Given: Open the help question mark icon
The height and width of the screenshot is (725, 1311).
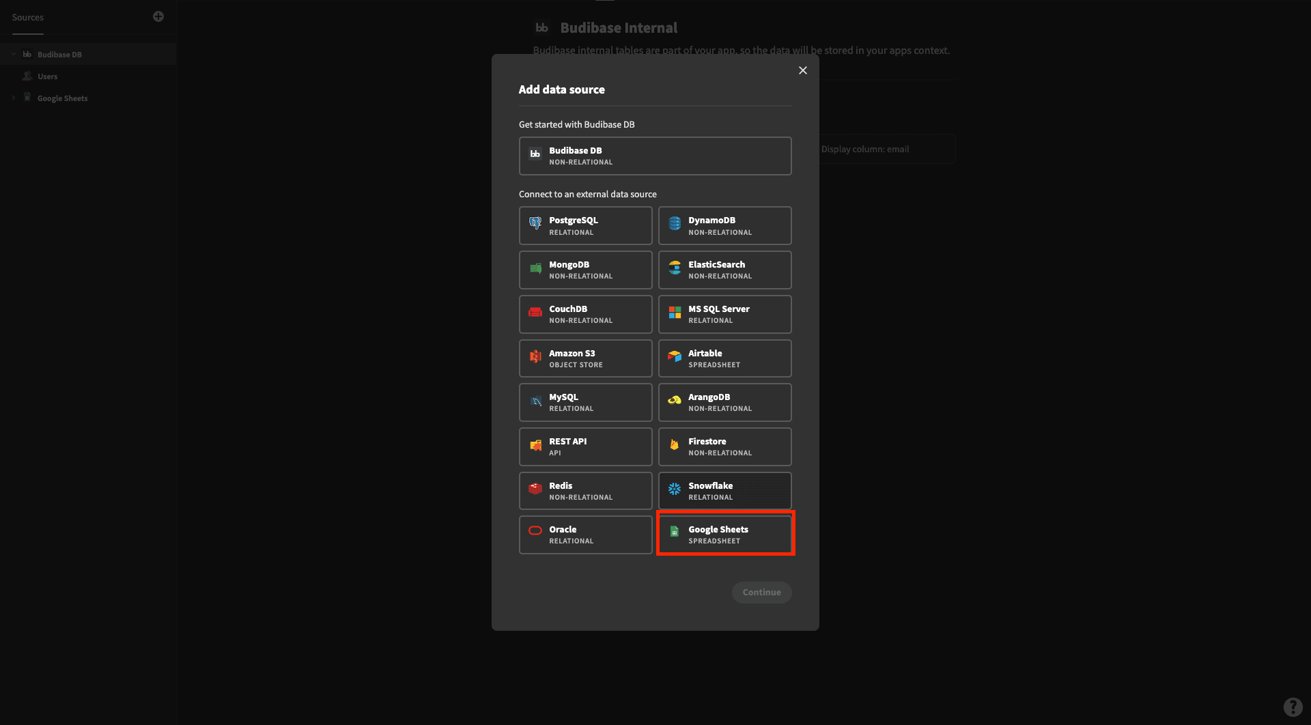Looking at the screenshot, I should 1293,707.
